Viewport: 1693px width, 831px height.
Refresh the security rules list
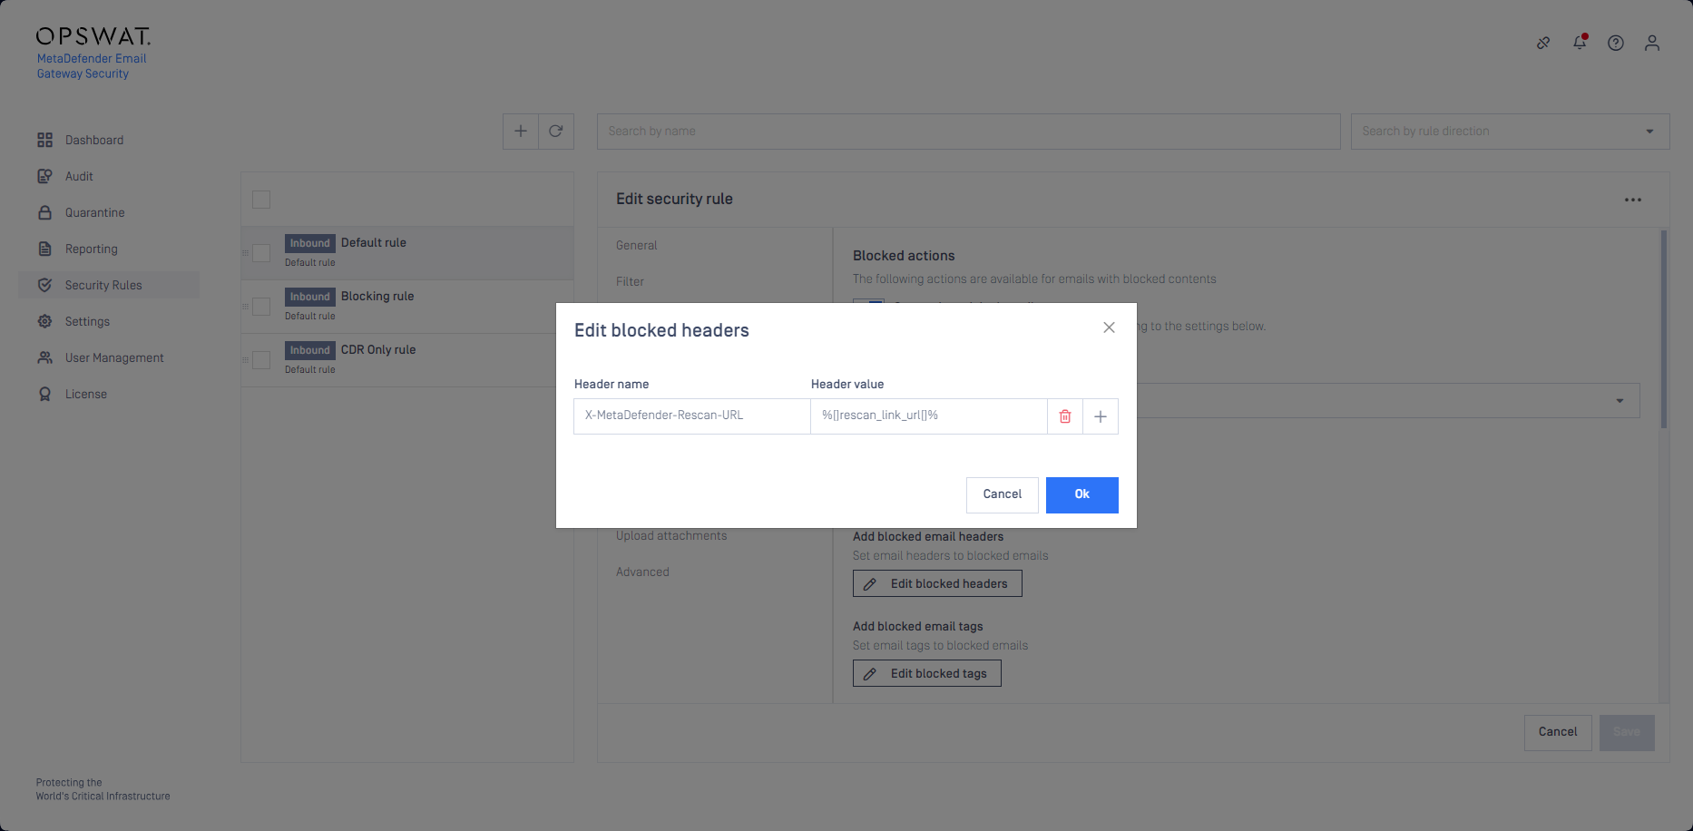click(556, 132)
